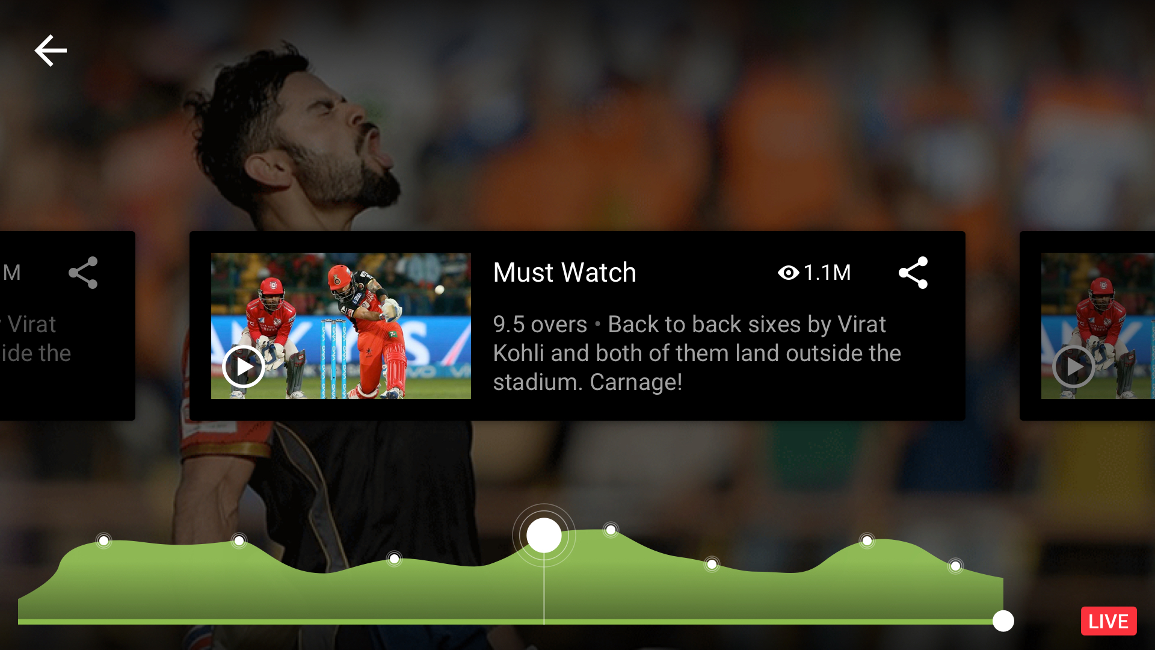
Task: Select the second timeline highlight marker
Action: point(239,540)
